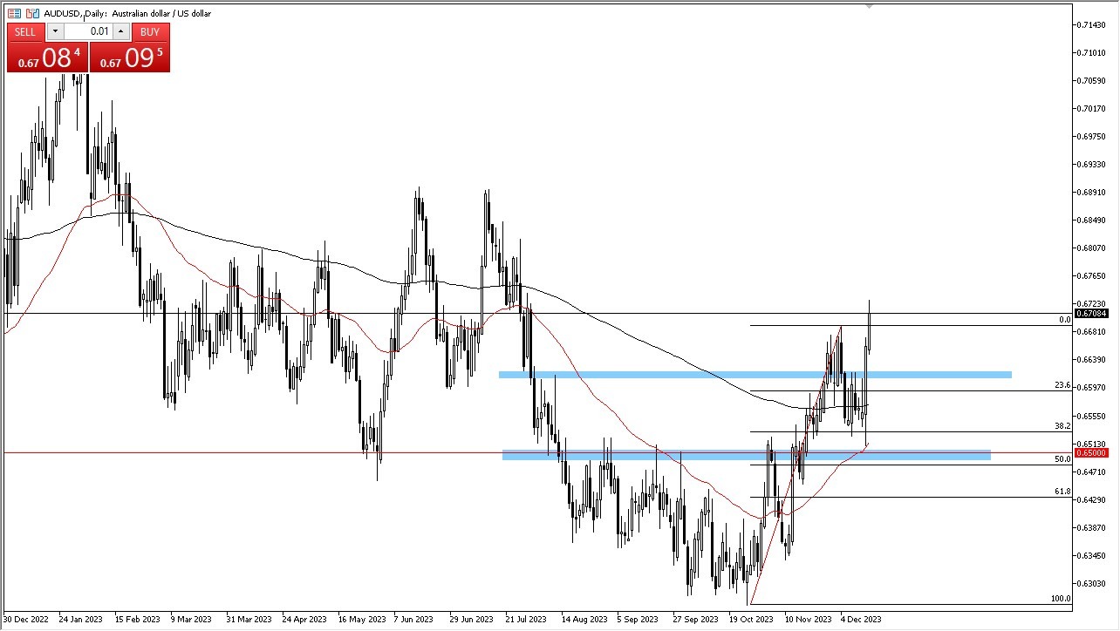Click the 4 Dec 2023 date label on the time axis
The width and height of the screenshot is (1120, 631).
pos(860,619)
